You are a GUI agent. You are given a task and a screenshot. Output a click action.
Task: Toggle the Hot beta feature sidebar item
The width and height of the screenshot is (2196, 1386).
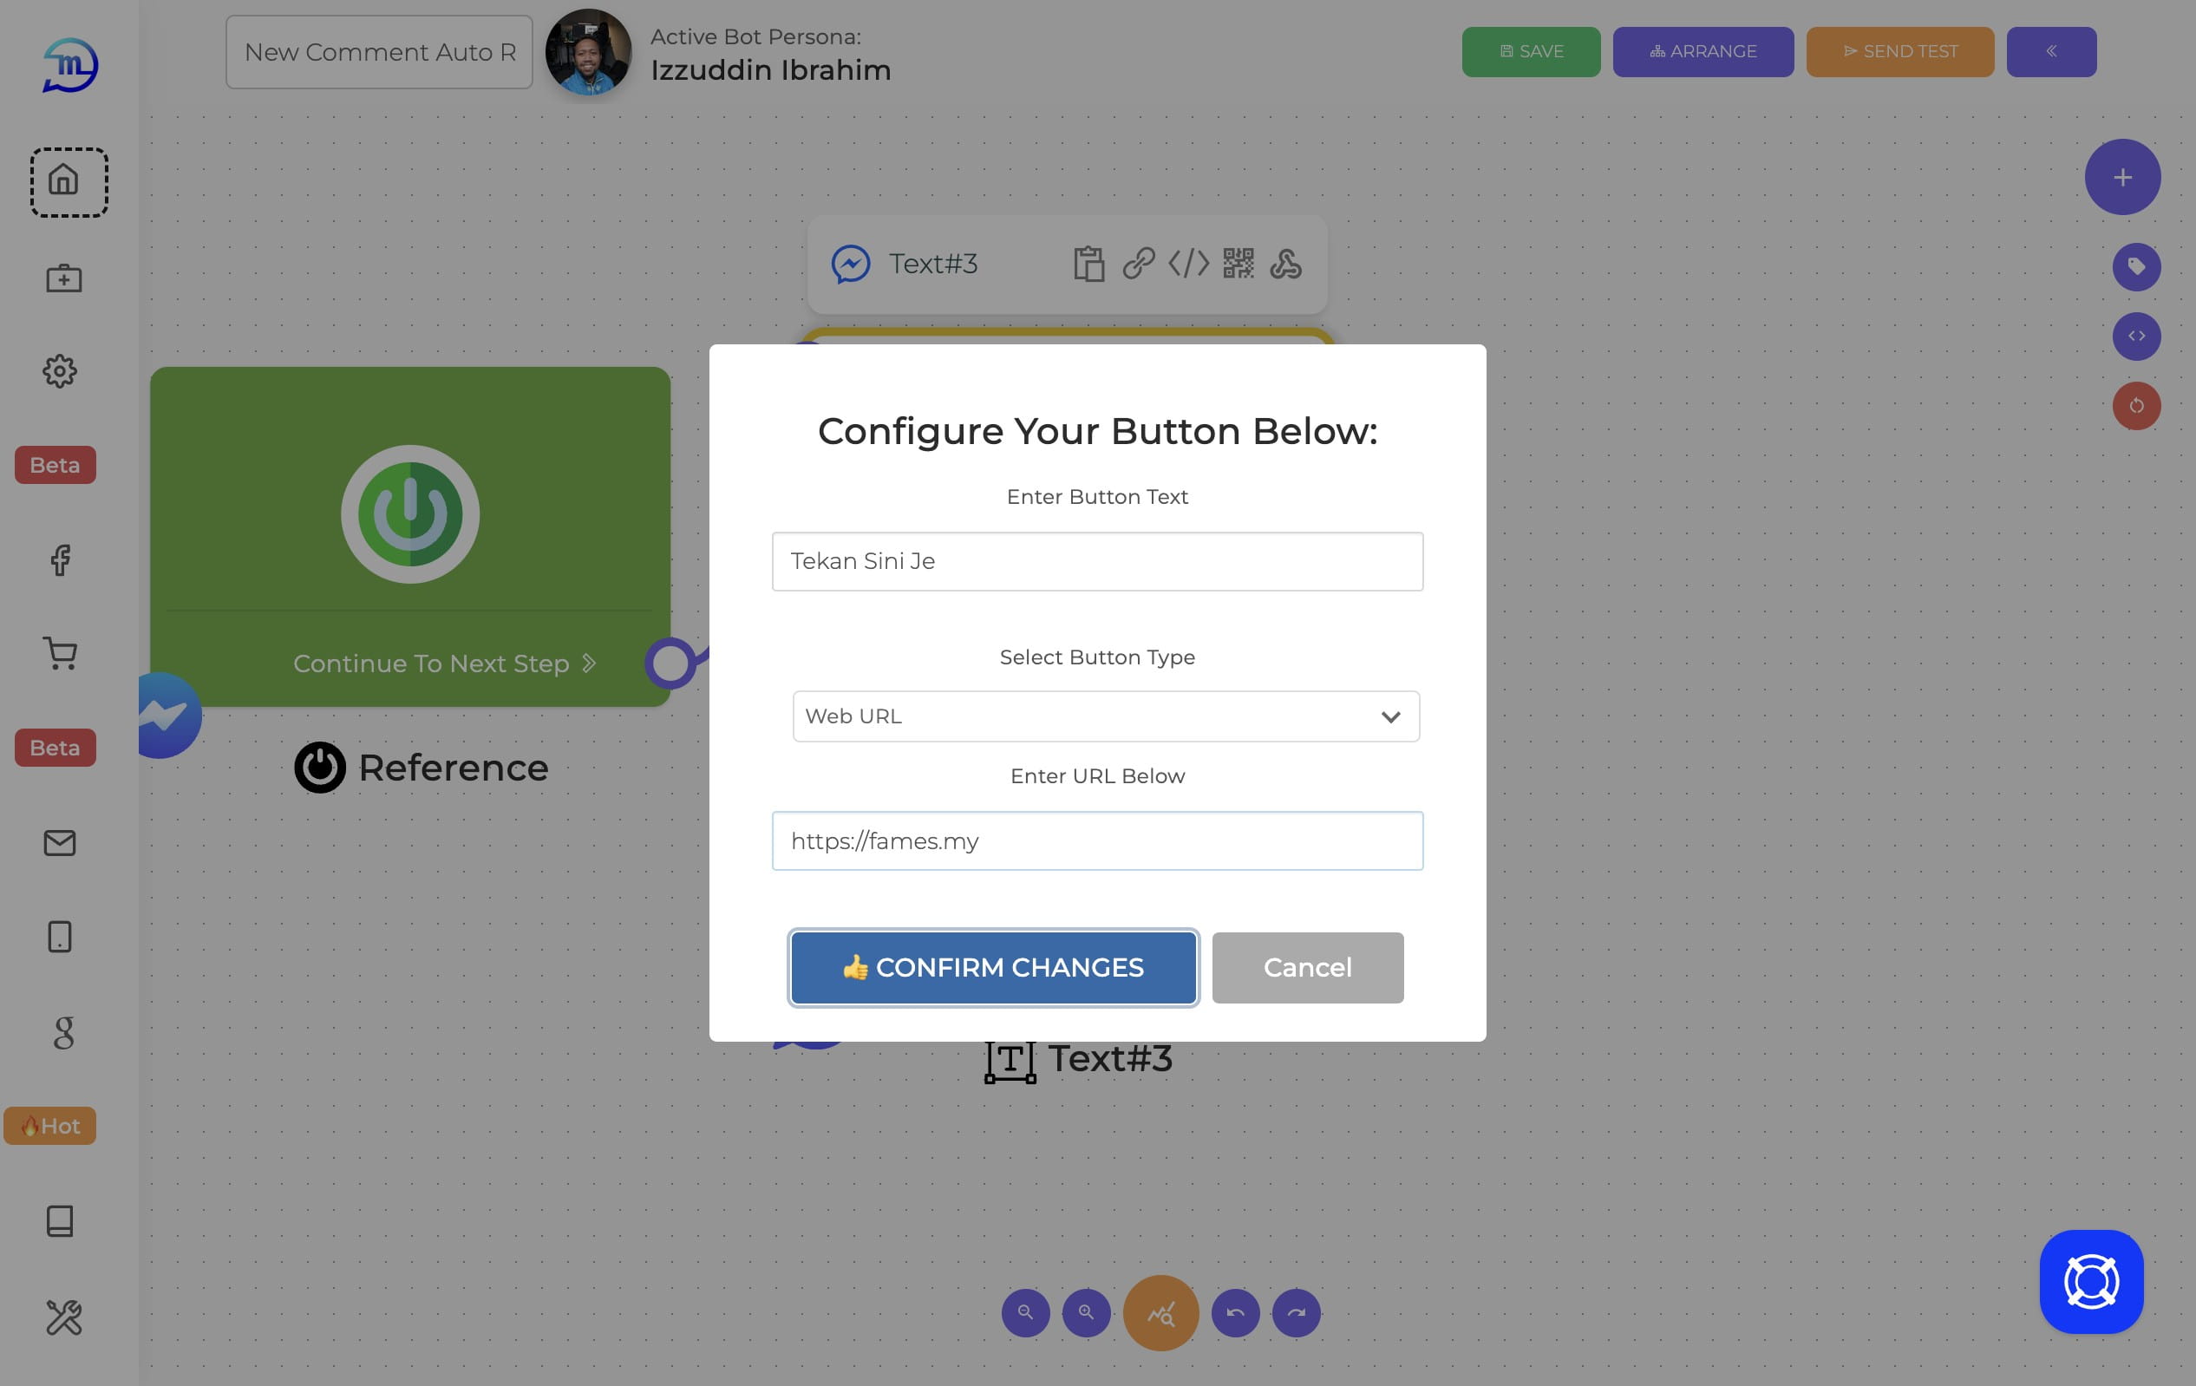click(49, 1126)
